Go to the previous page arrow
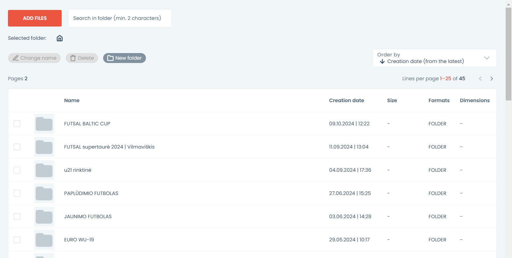Screen dimensions: 512x258 [x=480, y=79]
